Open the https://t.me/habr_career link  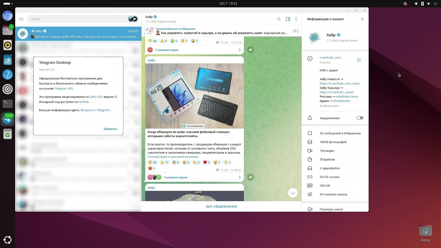click(x=337, y=92)
